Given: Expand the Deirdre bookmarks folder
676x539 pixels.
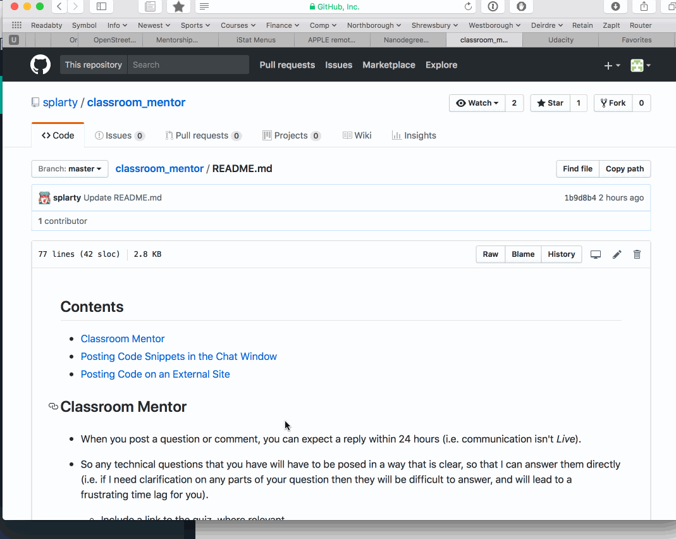Looking at the screenshot, I should [x=546, y=25].
